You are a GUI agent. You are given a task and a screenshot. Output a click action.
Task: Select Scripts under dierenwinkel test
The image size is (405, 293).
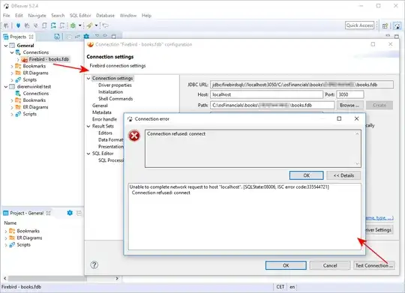[29, 114]
